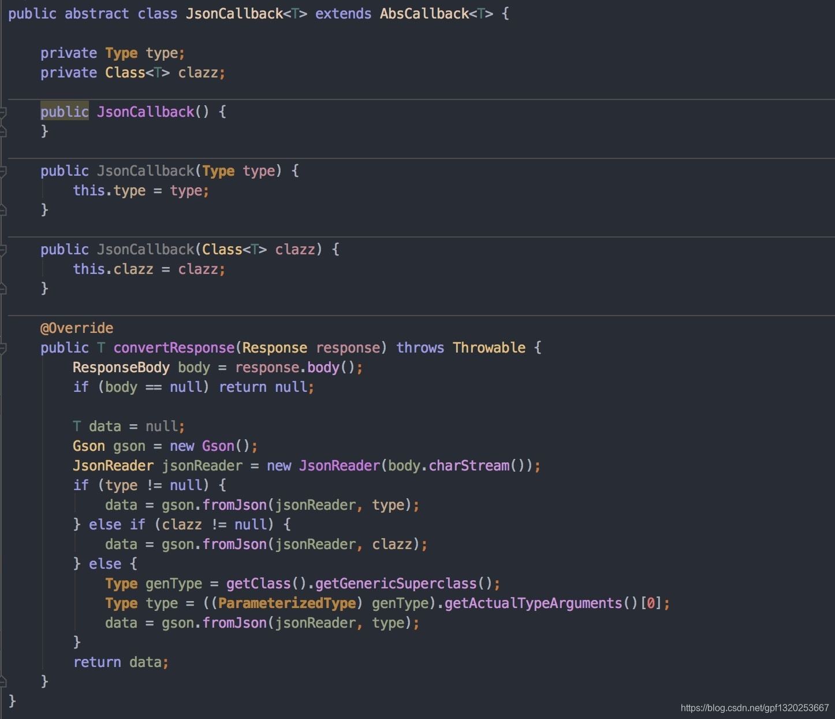Click 'getGenericSuperclass()' method call
Viewport: 835px width, 719px height.
pos(404,583)
